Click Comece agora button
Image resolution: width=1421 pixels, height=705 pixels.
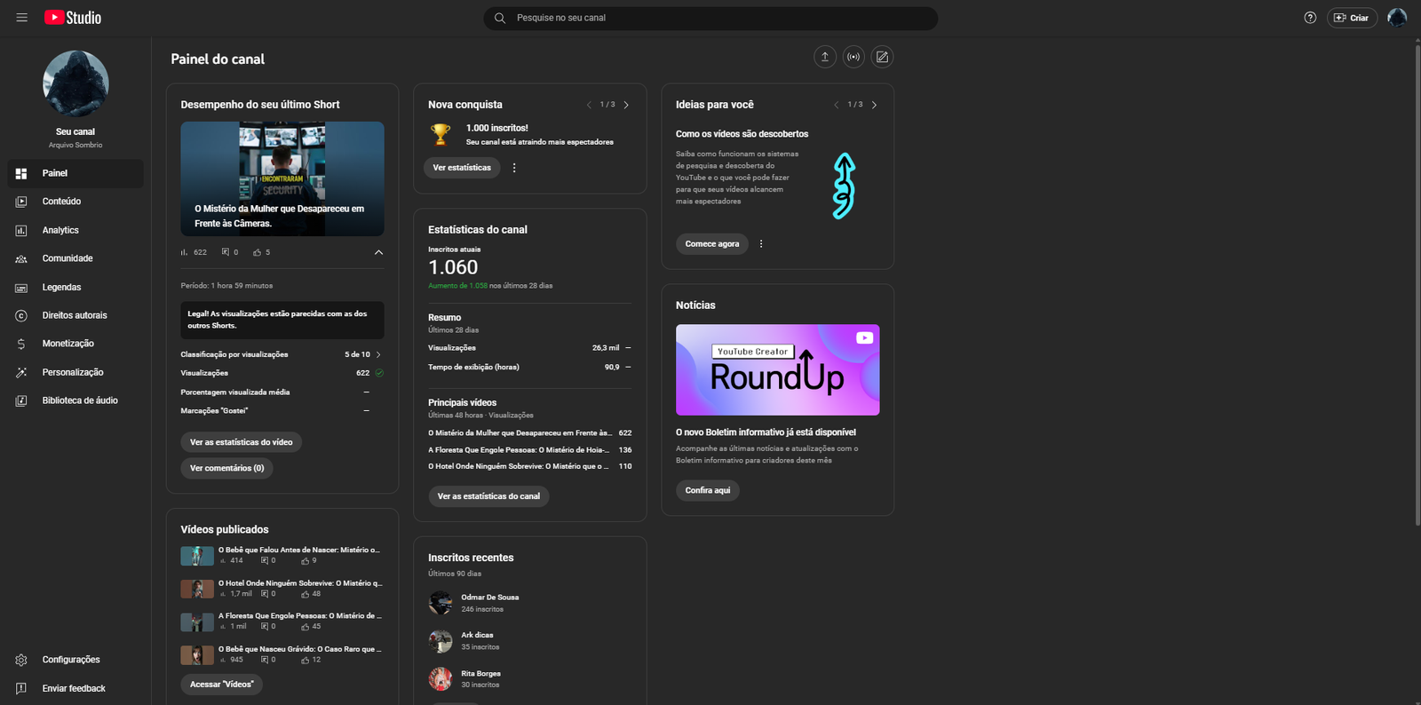point(712,243)
